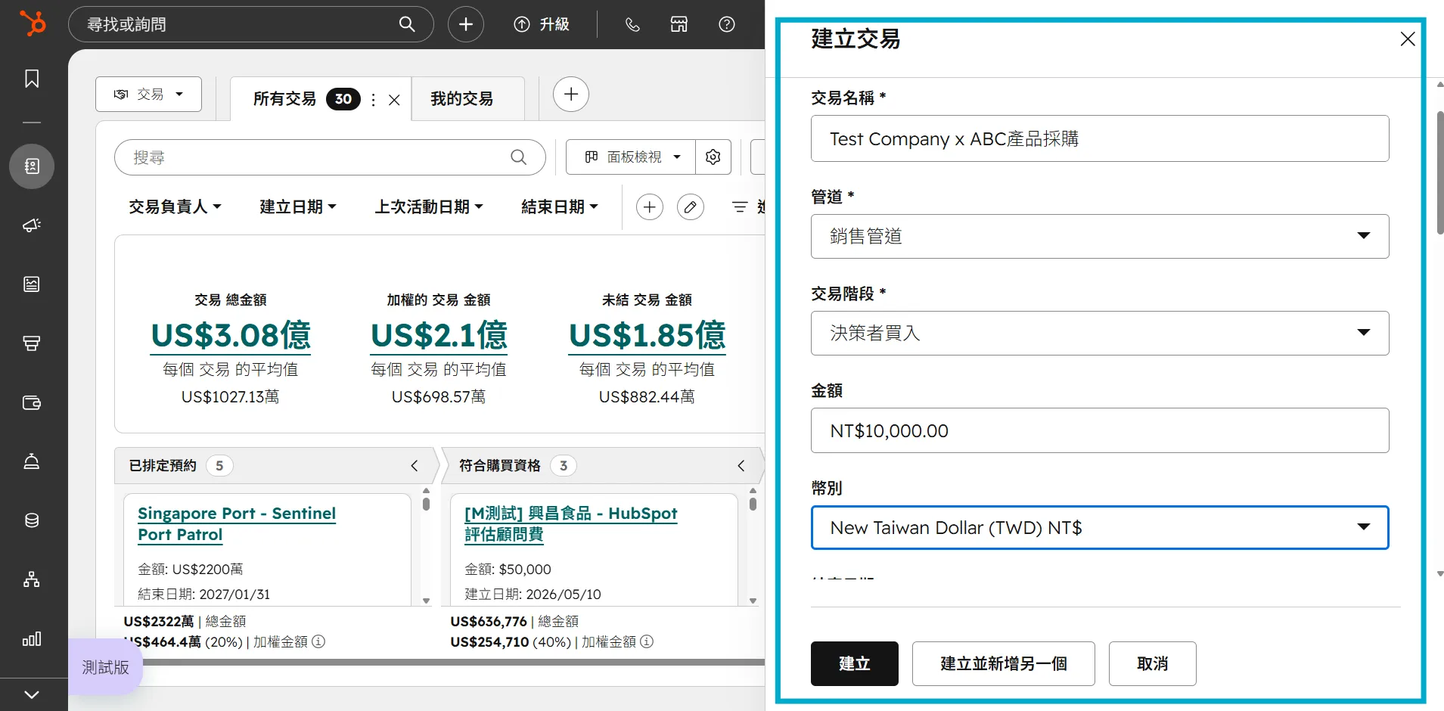1444x711 pixels.
Task: Close the 所有交易 tab
Action: pyautogui.click(x=394, y=100)
